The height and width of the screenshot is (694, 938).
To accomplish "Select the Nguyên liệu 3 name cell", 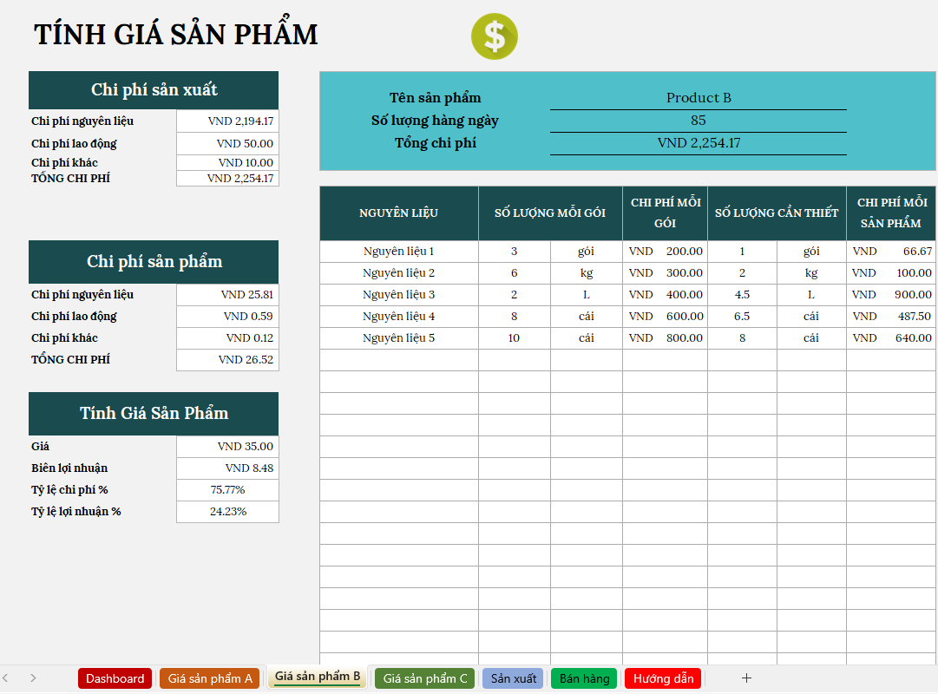I will [399, 295].
